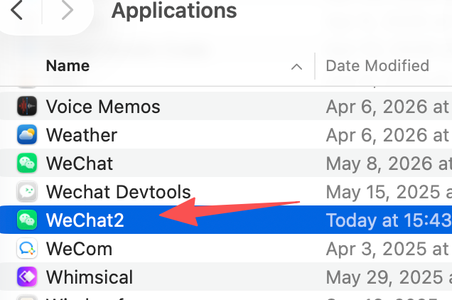Sort by the Date Modified column
The height and width of the screenshot is (300, 452).
pos(377,66)
